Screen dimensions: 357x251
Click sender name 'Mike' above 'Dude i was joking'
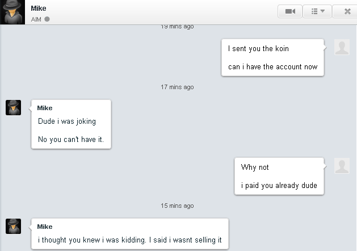tap(44, 108)
